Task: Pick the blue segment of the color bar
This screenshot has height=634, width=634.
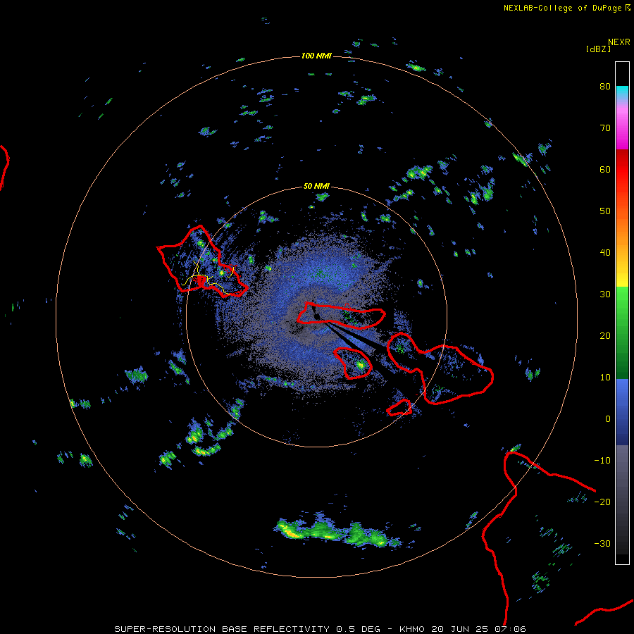Action: tap(622, 412)
